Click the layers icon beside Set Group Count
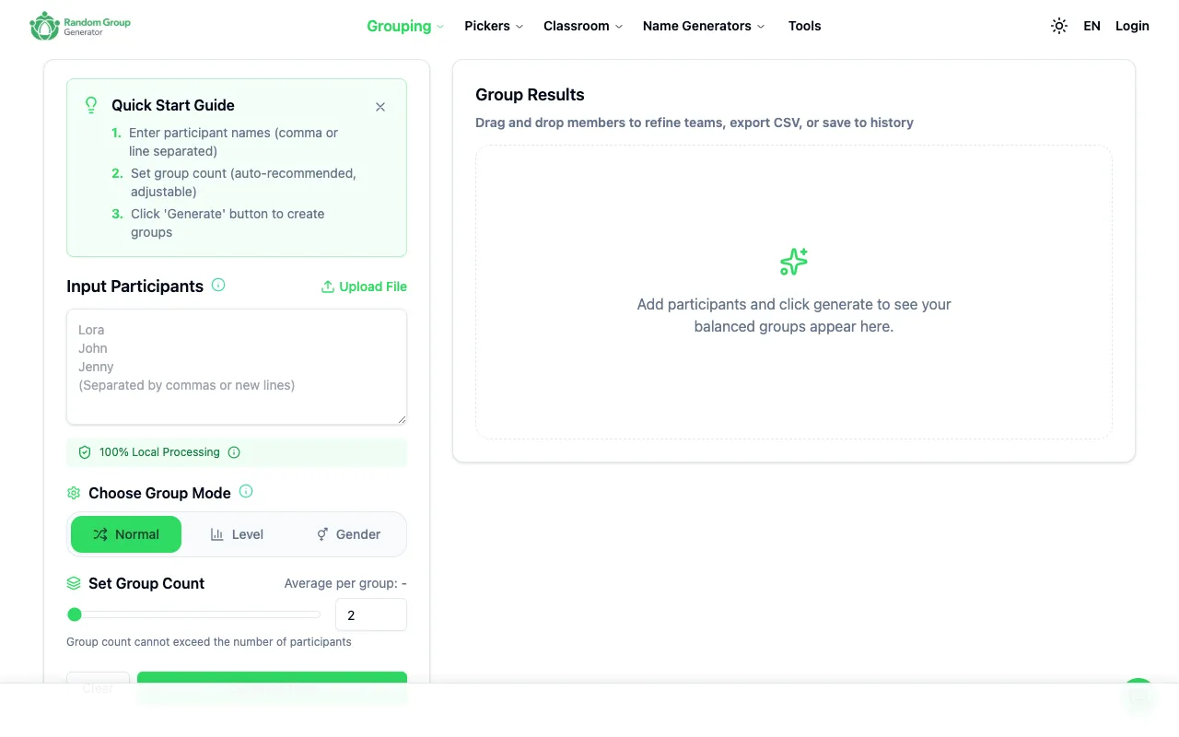The width and height of the screenshot is (1179, 737). pos(74,583)
